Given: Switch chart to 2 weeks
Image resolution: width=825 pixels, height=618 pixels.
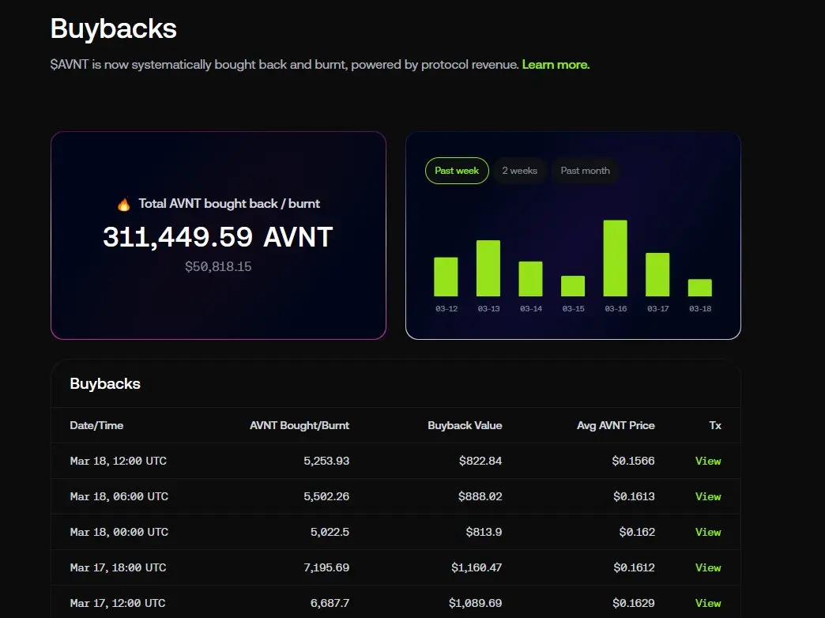Looking at the screenshot, I should coord(519,171).
